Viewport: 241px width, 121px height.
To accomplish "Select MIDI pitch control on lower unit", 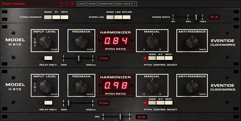I will click(x=169, y=103).
